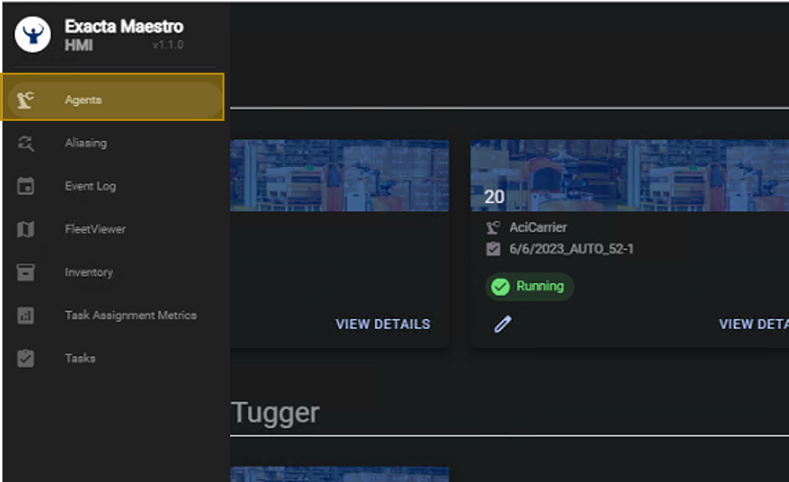Click VIEW DETAILS on AciCarrier agent 20 card
Viewport: 789px width, 482px height.
[753, 324]
